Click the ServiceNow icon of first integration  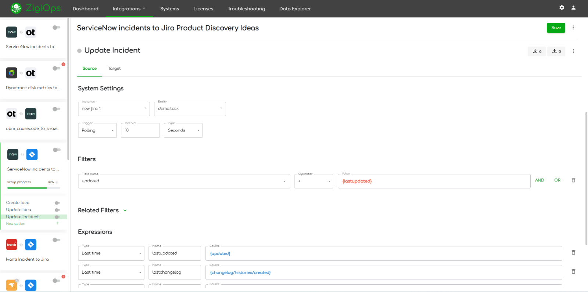12,32
